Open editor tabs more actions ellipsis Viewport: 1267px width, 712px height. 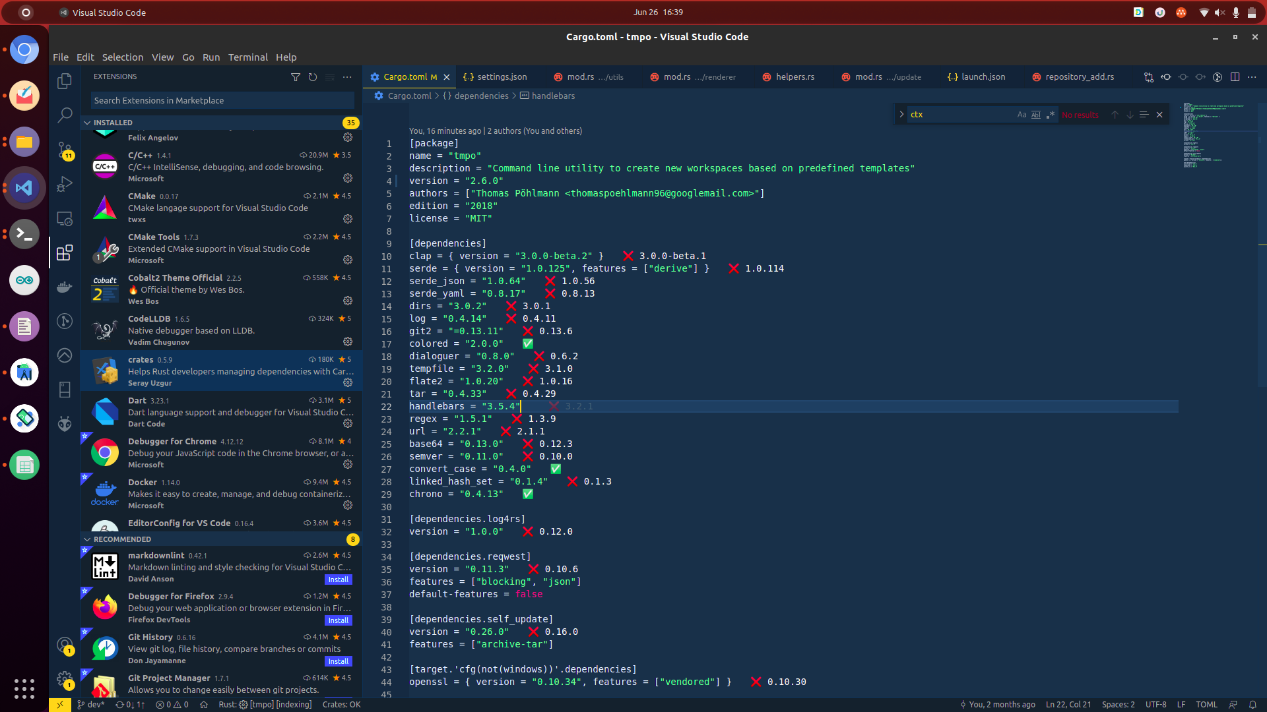[x=1252, y=77]
